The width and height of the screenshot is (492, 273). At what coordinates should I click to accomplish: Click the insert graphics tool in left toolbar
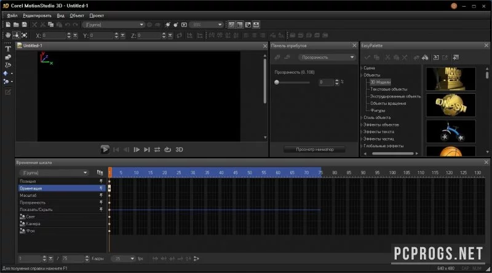pyautogui.click(x=8, y=57)
